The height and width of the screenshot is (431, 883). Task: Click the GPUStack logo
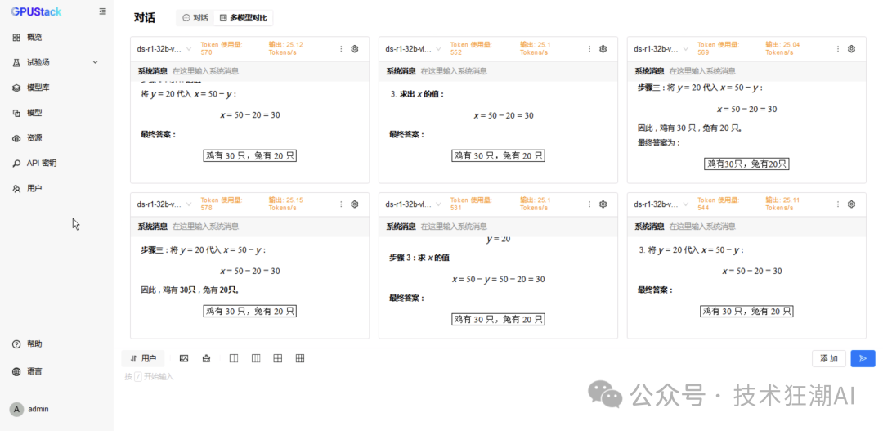[x=36, y=11]
